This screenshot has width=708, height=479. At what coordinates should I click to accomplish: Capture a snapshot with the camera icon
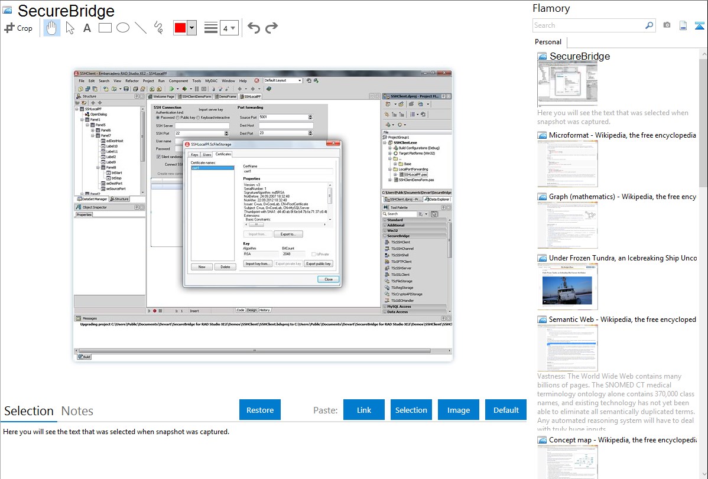pos(667,25)
